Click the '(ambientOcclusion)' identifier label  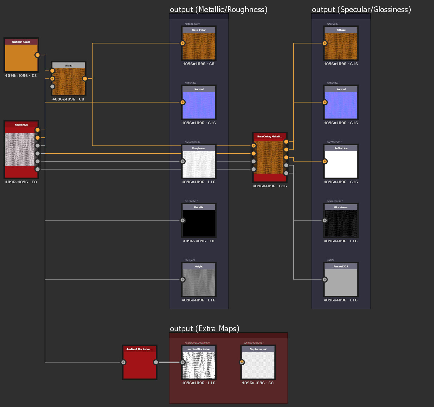(x=197, y=343)
